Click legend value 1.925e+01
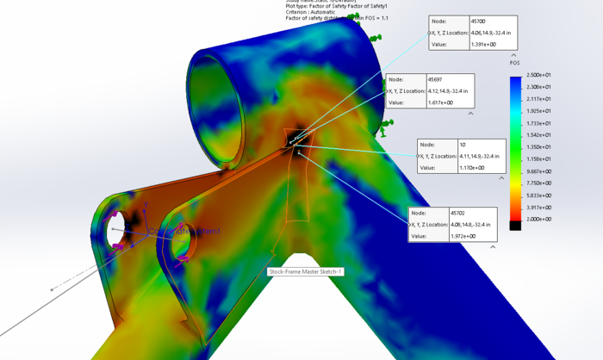 click(538, 111)
